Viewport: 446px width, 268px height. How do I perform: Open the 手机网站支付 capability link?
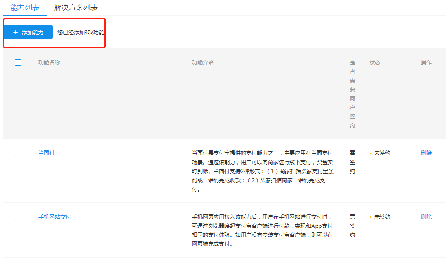tap(55, 216)
